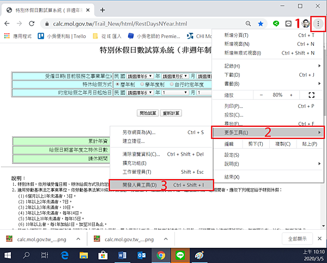Open File Explorer from taskbar
This screenshot has height=263, width=327.
83,255
